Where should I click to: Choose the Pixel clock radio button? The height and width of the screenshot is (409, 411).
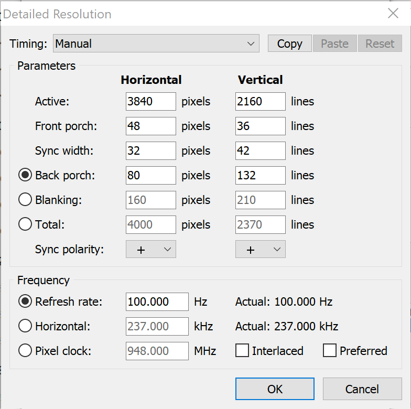click(x=25, y=351)
